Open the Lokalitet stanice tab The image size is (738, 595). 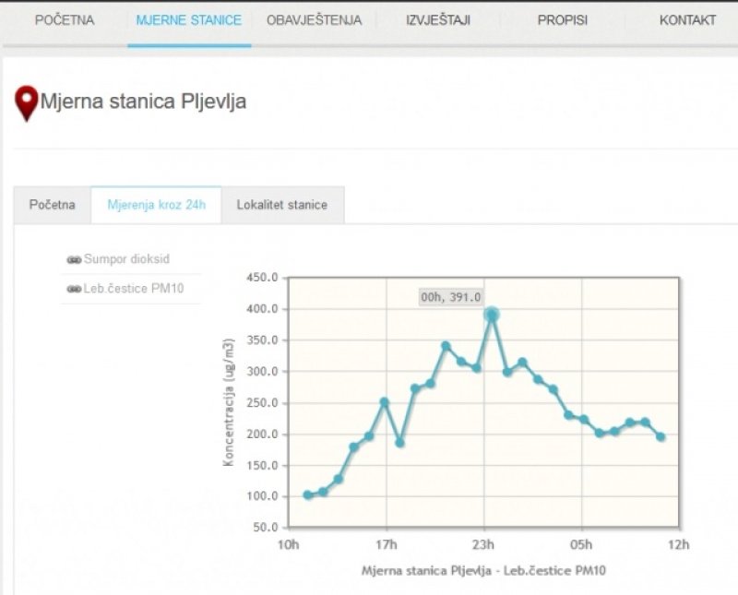coord(281,205)
